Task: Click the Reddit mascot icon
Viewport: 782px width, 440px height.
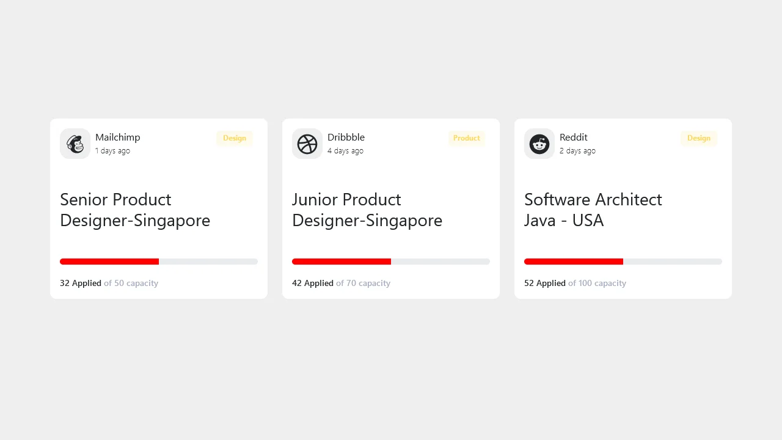Action: tap(539, 144)
